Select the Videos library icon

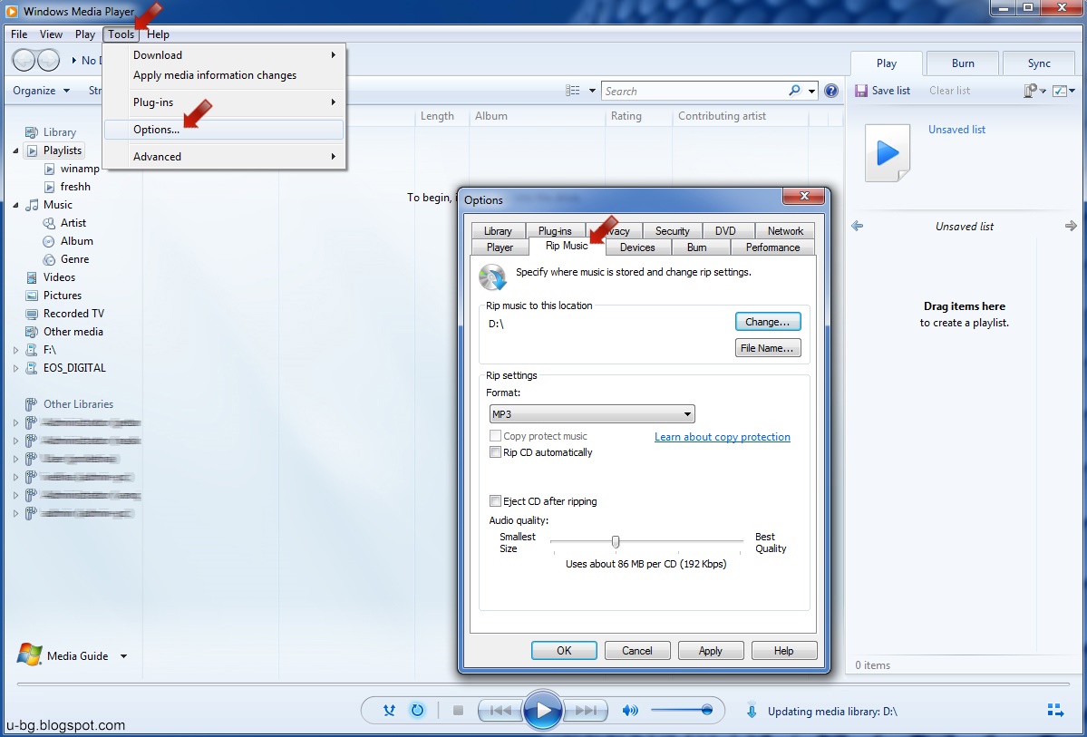click(x=31, y=277)
